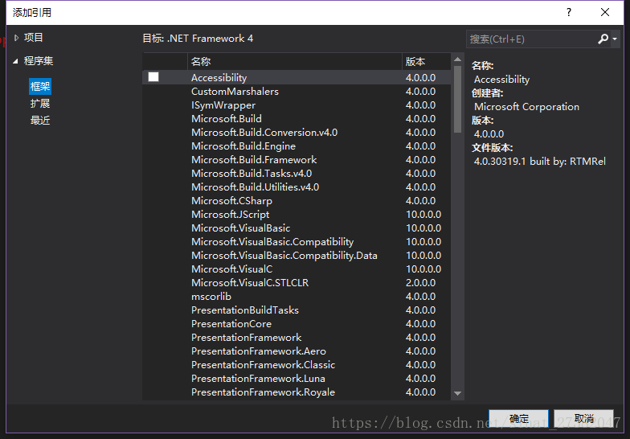Sort by the 版本 column header
The width and height of the screenshot is (630, 439).
[426, 61]
